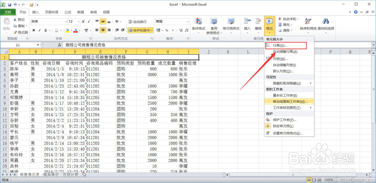Open the fill color dropdown arrow

[71, 30]
